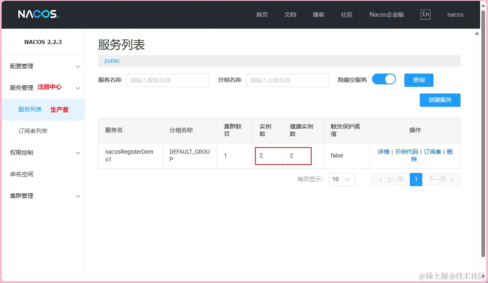Open the 首页 nav link

click(x=262, y=15)
